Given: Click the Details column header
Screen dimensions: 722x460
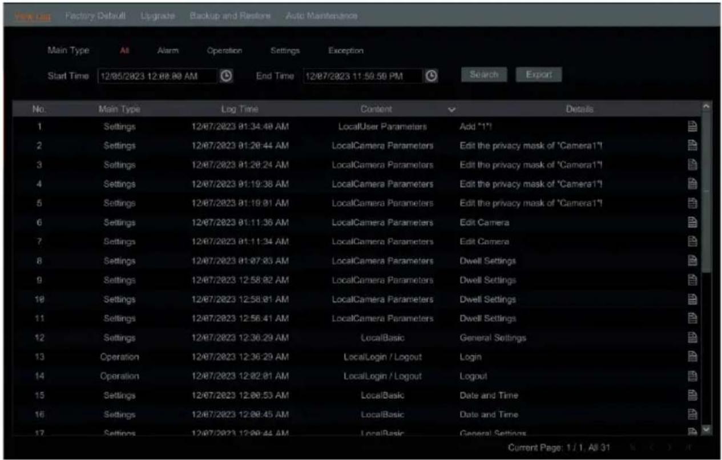Looking at the screenshot, I should point(579,108).
